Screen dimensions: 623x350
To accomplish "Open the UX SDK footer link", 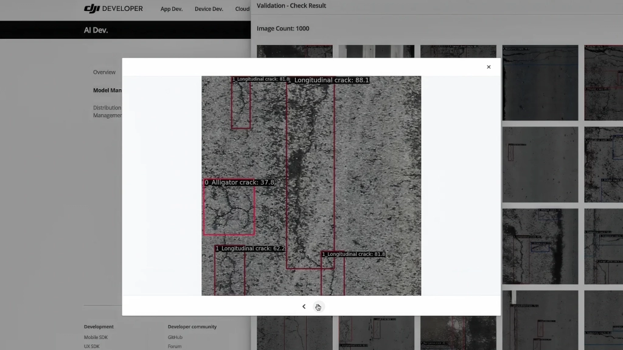I will tap(92, 346).
